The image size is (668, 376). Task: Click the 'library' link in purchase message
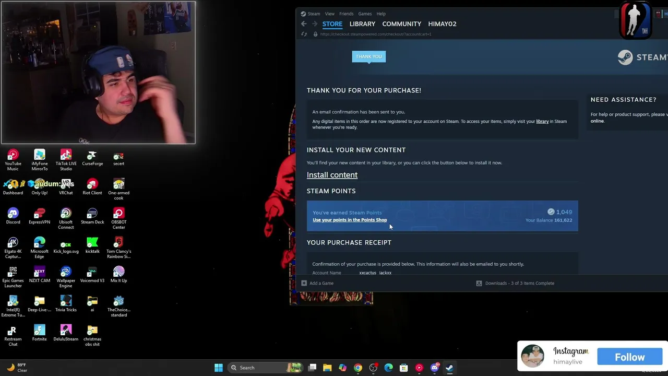[x=542, y=122]
